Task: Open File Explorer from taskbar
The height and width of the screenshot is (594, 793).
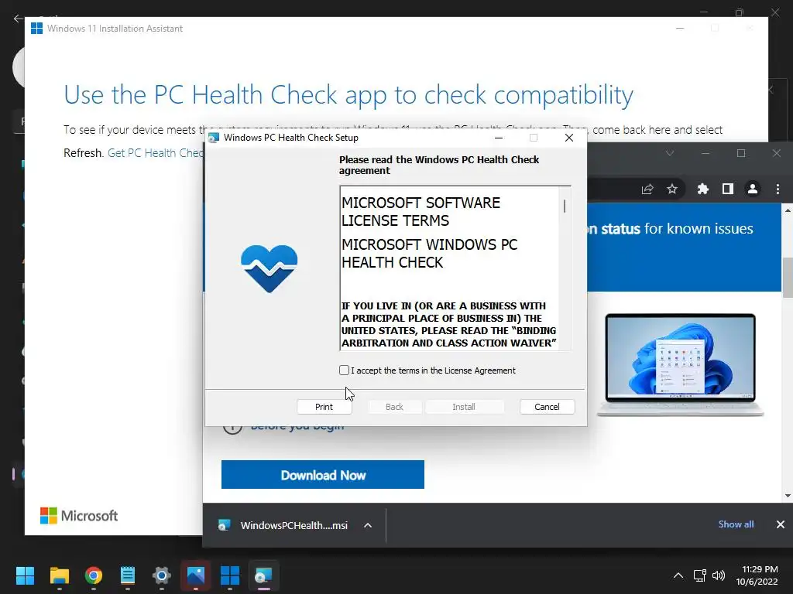Action: [x=59, y=575]
